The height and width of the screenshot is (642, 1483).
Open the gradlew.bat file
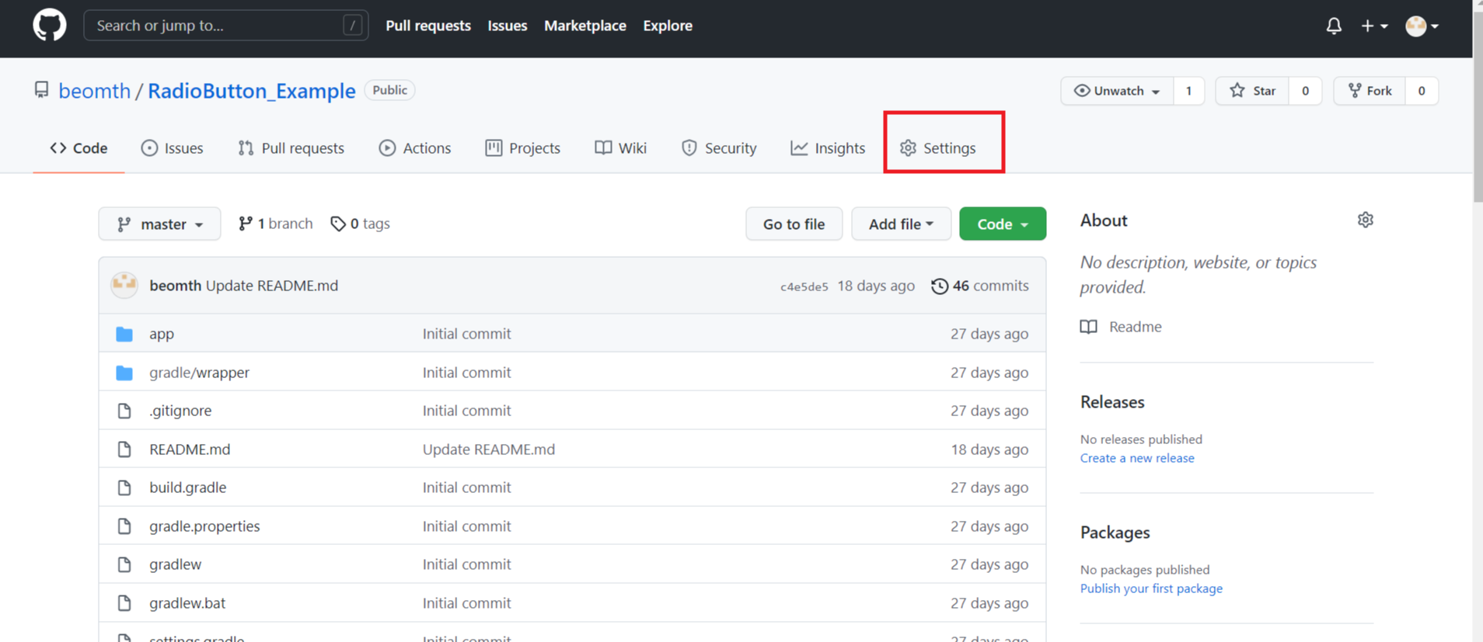187,603
